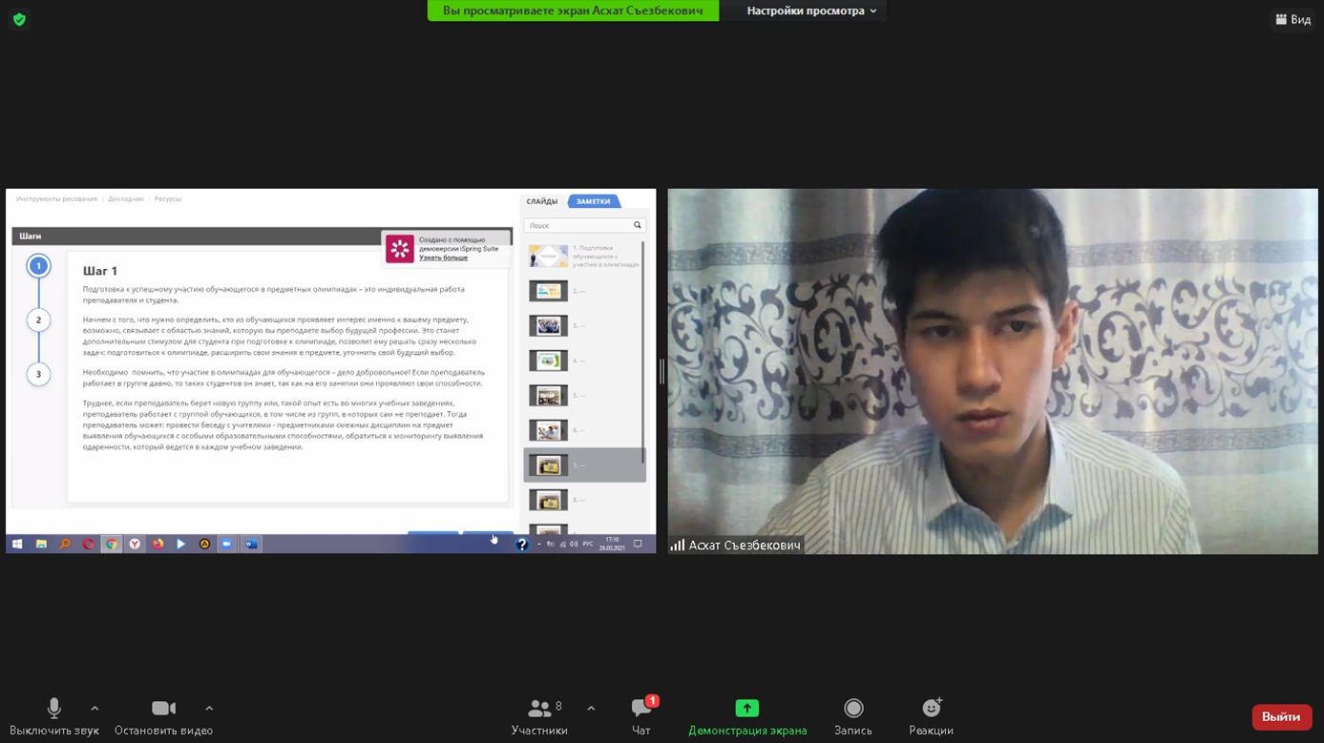Click the green encryption shield icon
The height and width of the screenshot is (743, 1324).
tap(19, 19)
